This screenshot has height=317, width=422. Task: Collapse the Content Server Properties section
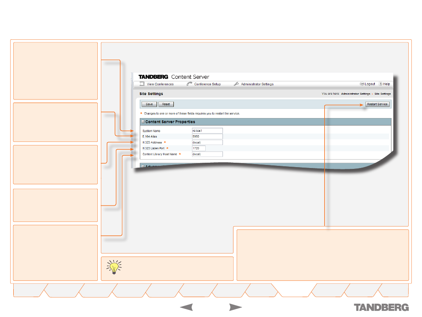point(143,122)
